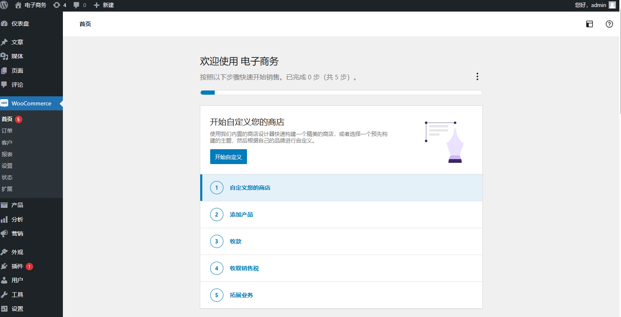Image resolution: width=621 pixels, height=317 pixels.
Task: Open WooCommerce 扩展 extensions submenu
Action: click(7, 189)
